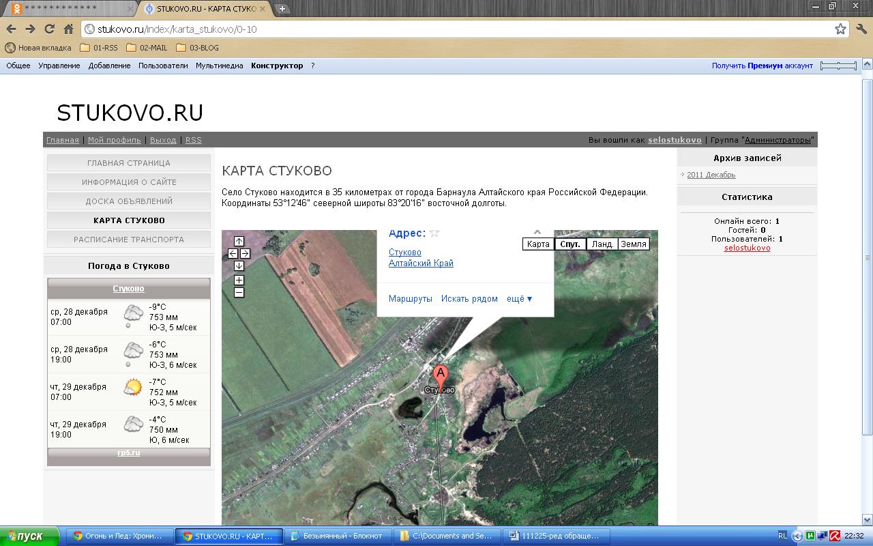Open Мой профиль link
Viewport: 873px width, 546px height.
pos(115,140)
